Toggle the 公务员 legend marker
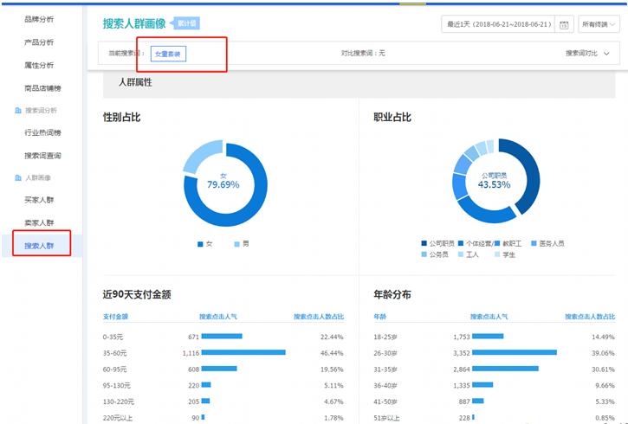The height and width of the screenshot is (424, 628). click(x=424, y=254)
